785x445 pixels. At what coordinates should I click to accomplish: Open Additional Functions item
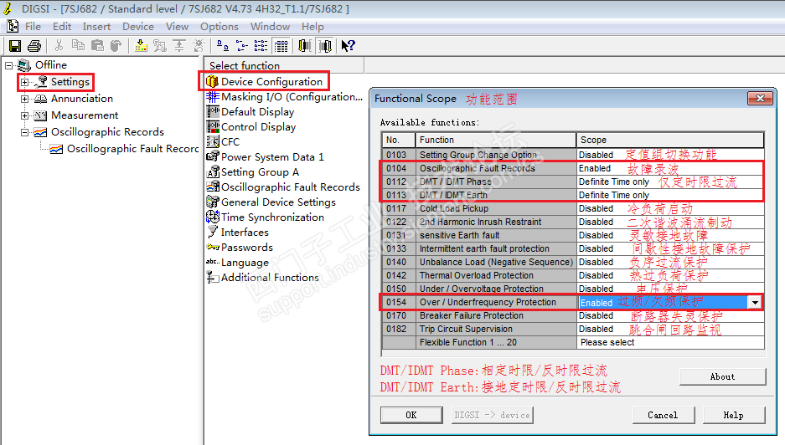click(270, 277)
